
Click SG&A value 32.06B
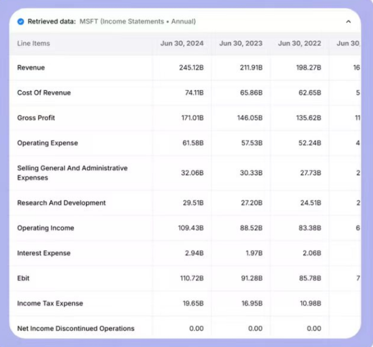[192, 173]
